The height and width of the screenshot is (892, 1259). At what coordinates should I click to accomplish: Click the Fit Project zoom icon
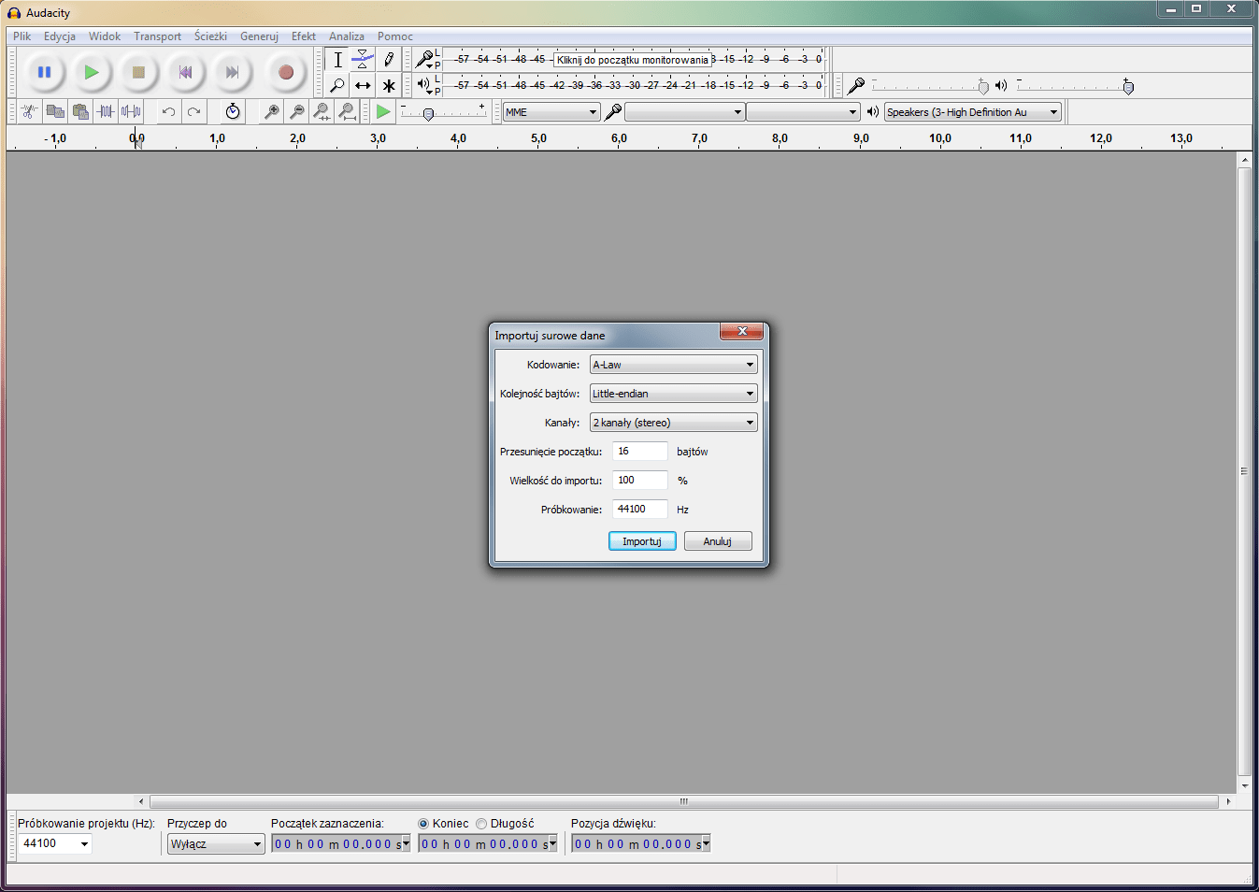tap(347, 112)
